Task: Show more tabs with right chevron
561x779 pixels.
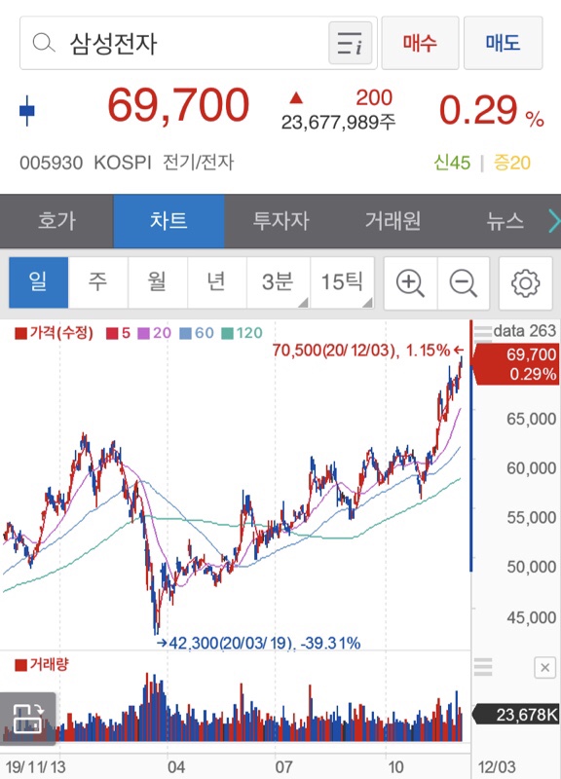Action: pos(554,221)
